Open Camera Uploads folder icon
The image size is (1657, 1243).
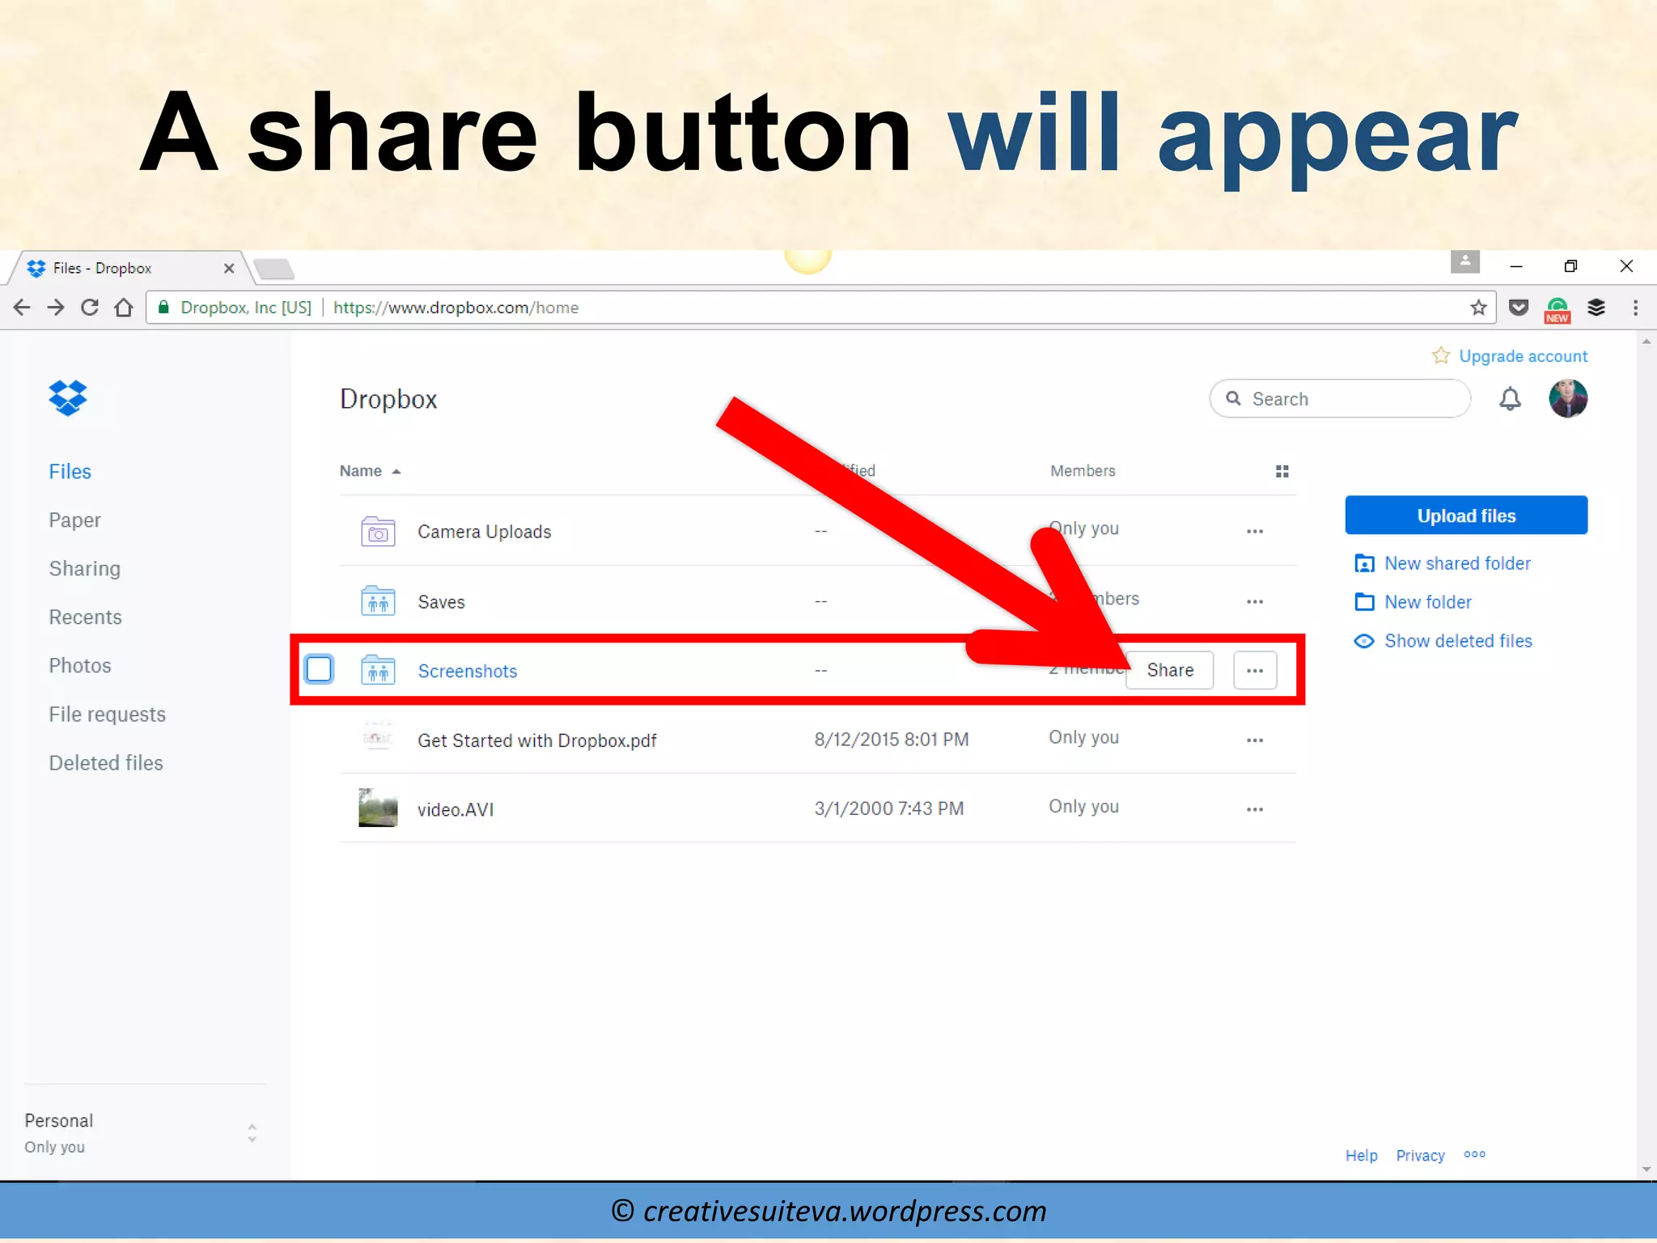point(378,532)
